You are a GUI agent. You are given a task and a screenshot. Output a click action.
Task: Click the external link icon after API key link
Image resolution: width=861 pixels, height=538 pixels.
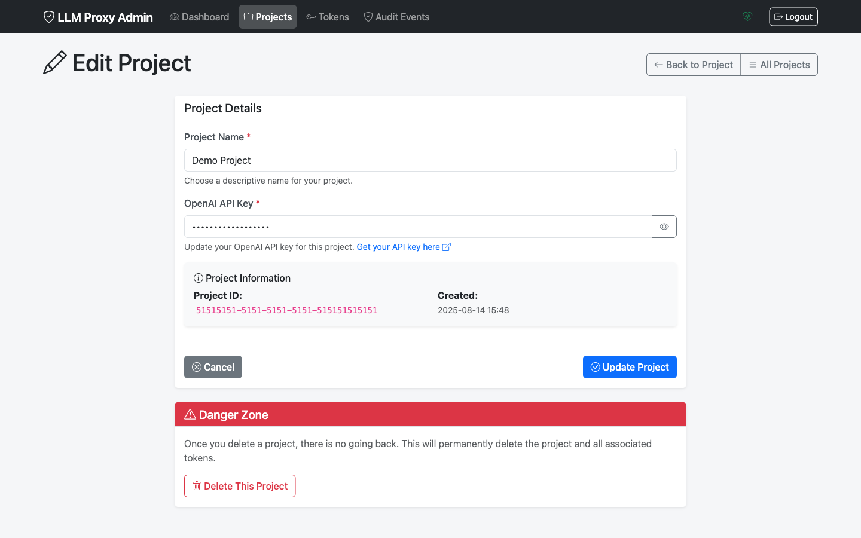(x=447, y=246)
